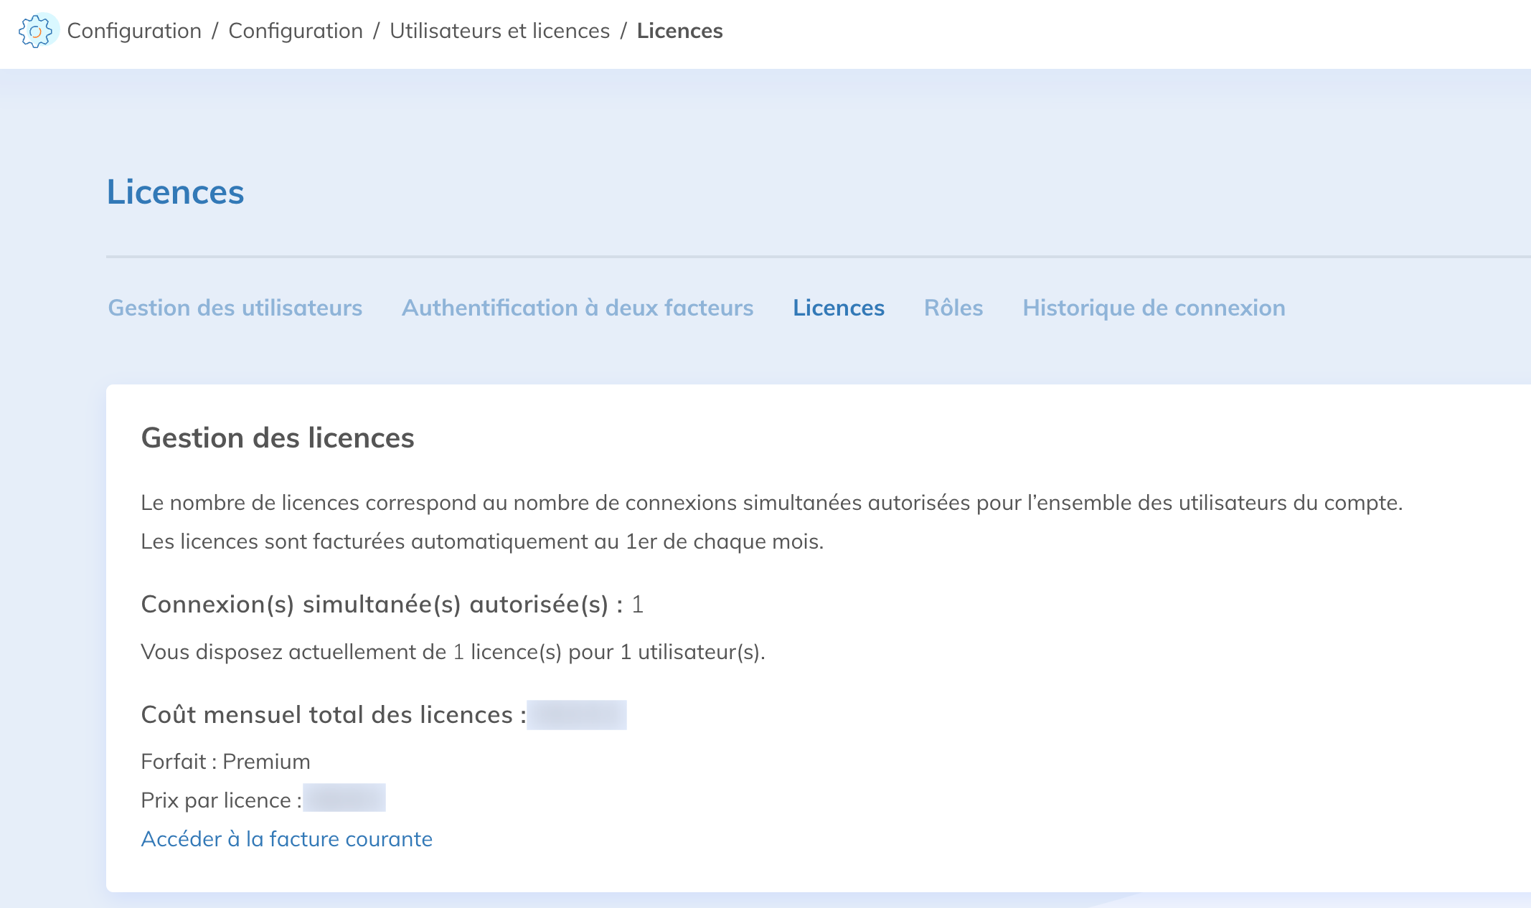Click the Forfait : Premium text

click(225, 761)
